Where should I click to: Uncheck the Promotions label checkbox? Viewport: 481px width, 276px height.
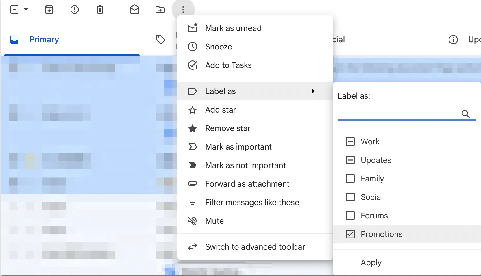(x=350, y=234)
